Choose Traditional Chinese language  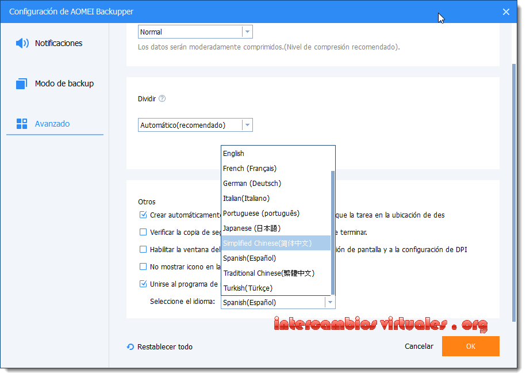(x=276, y=273)
